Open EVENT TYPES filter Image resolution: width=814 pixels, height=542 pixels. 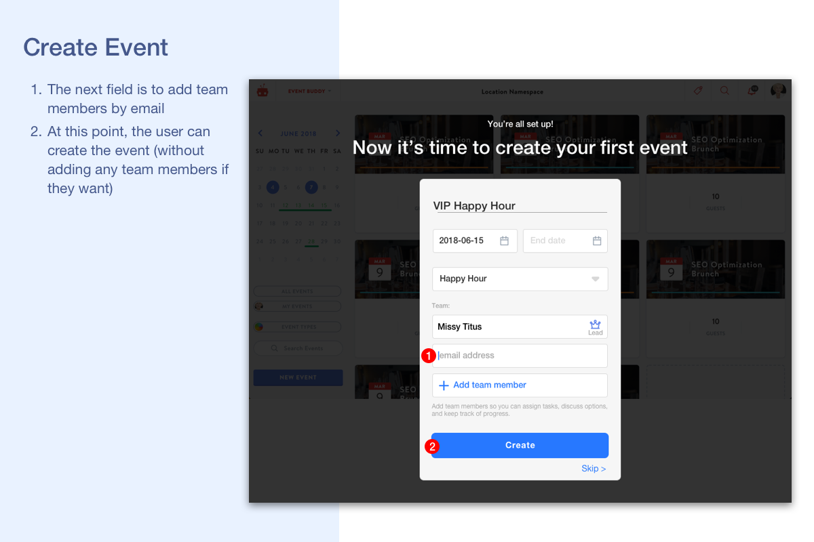pos(297,327)
